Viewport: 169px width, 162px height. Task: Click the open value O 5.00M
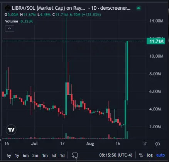click(11, 15)
